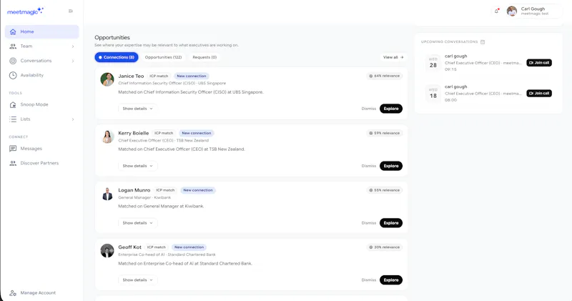Click the Home house icon
This screenshot has height=301, width=572.
pyautogui.click(x=13, y=31)
